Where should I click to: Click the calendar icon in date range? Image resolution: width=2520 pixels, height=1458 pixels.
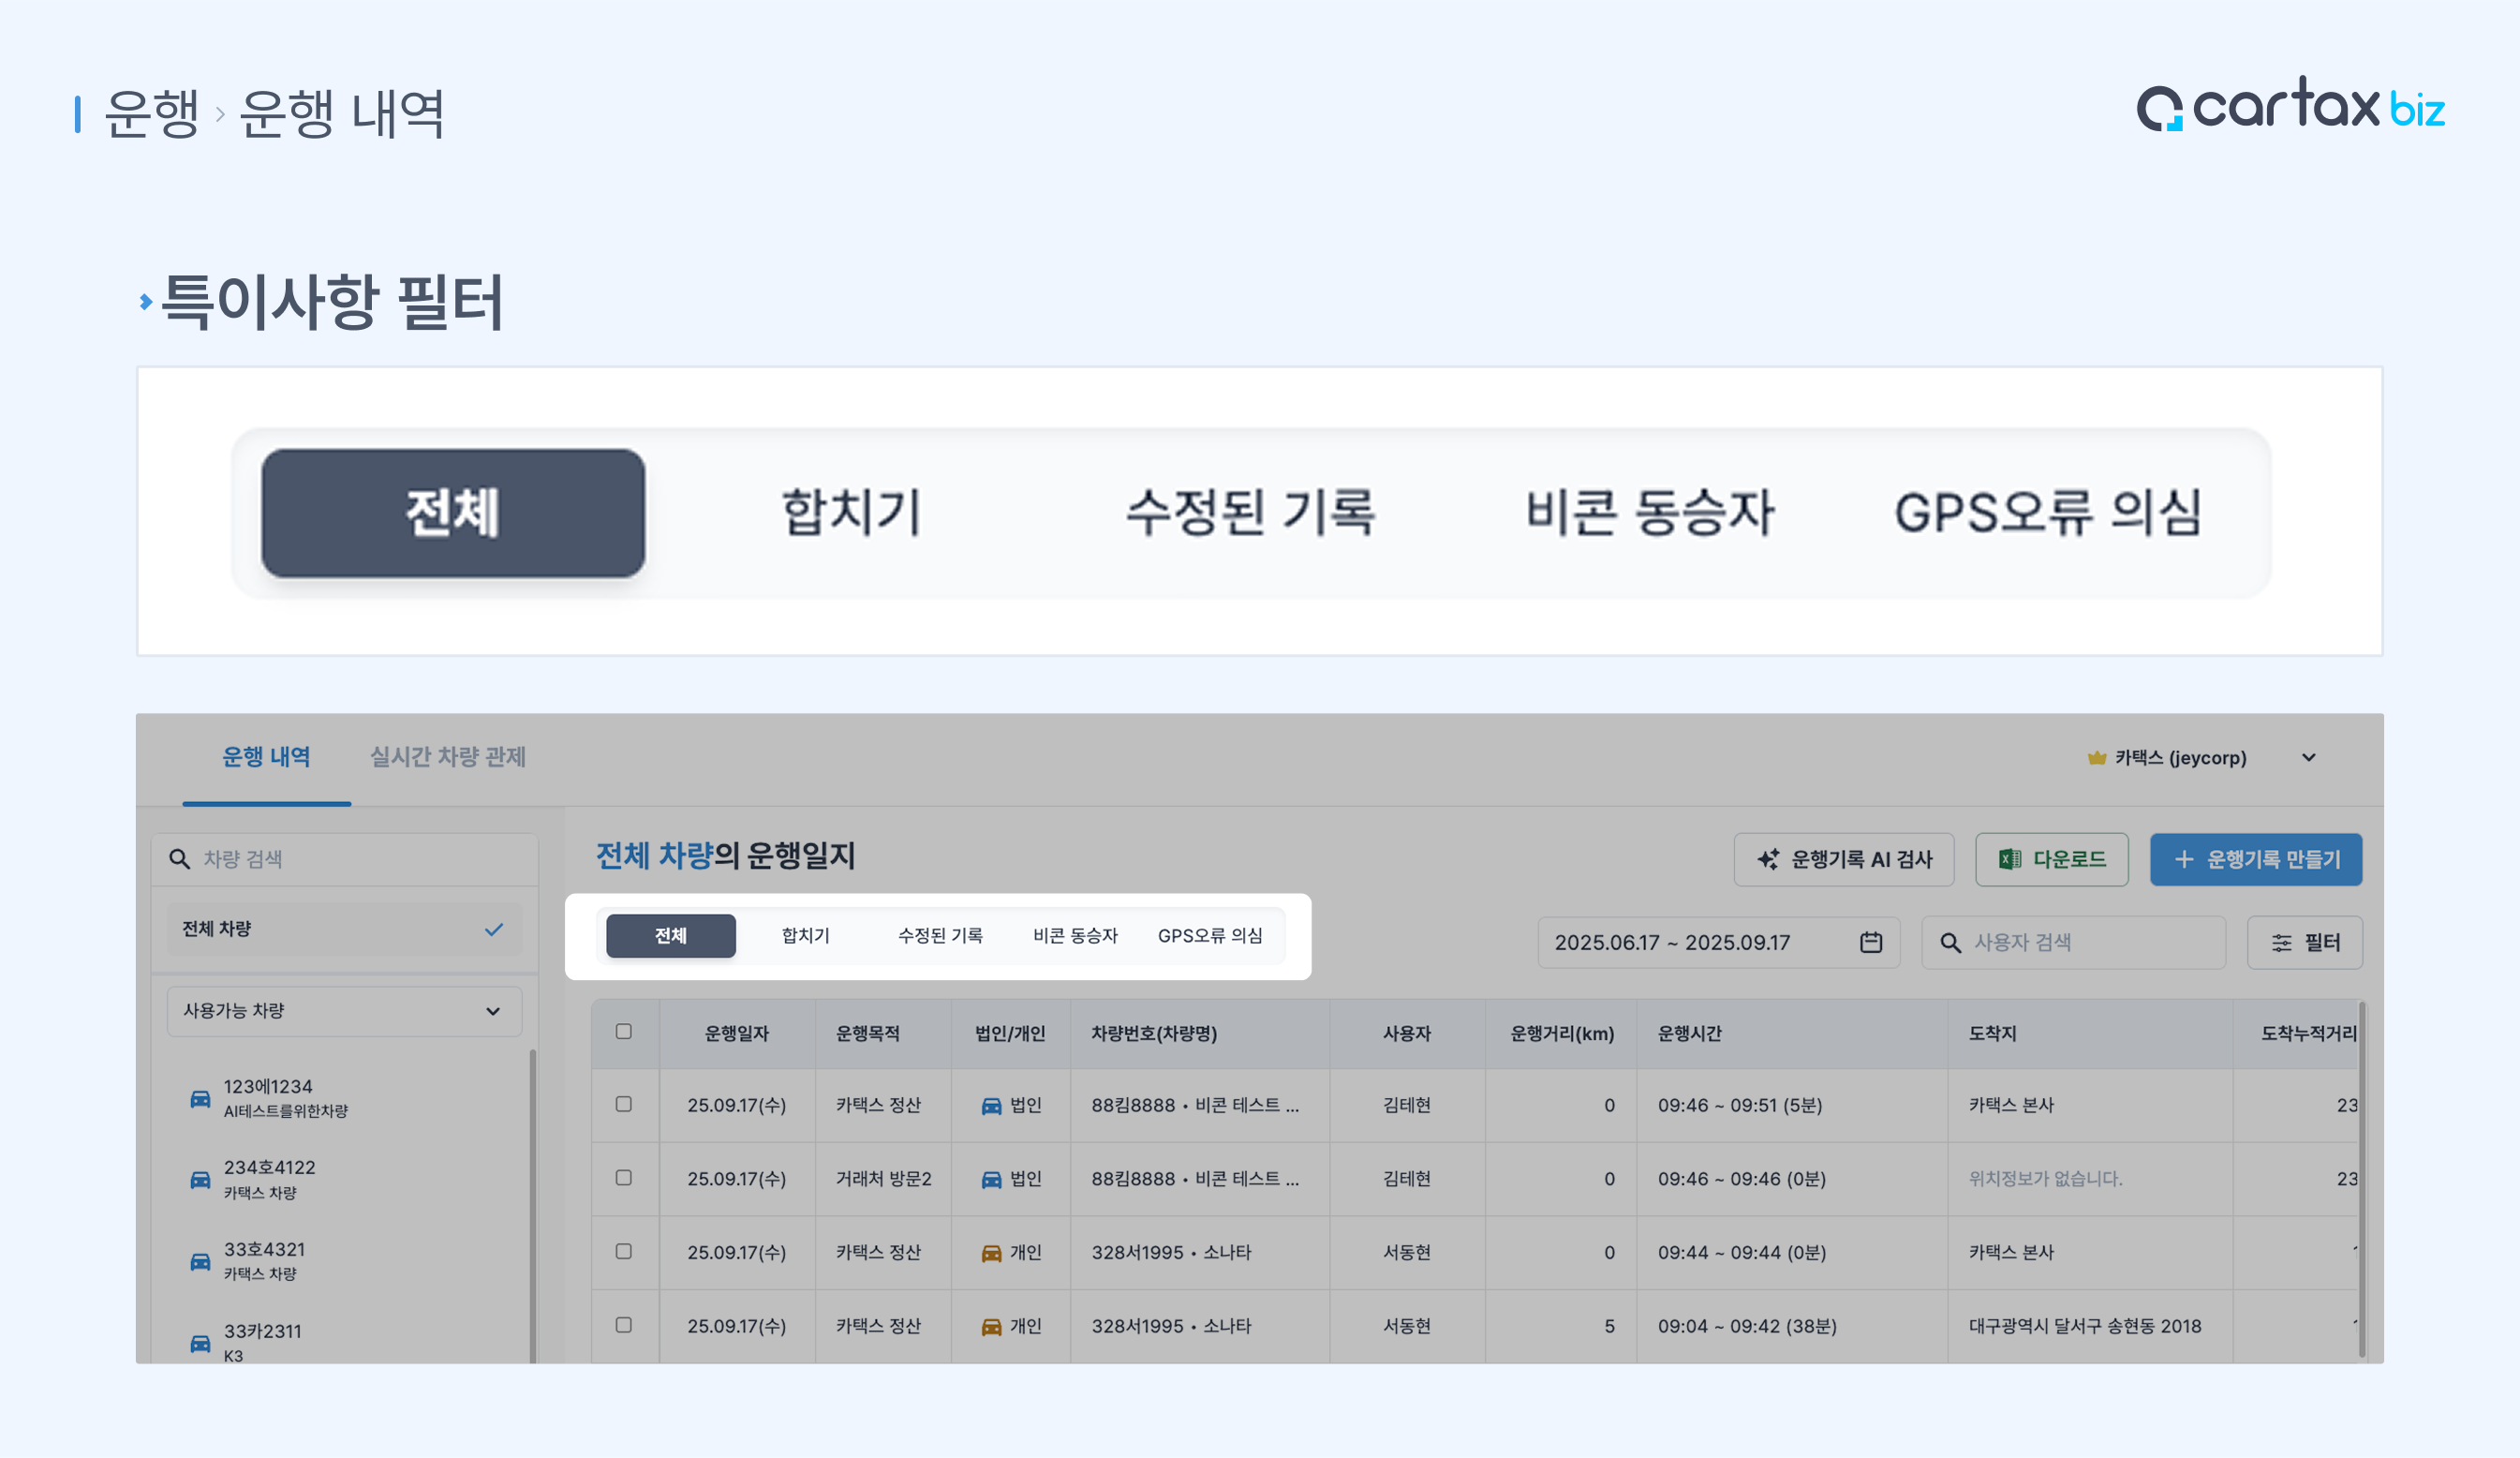click(1871, 942)
